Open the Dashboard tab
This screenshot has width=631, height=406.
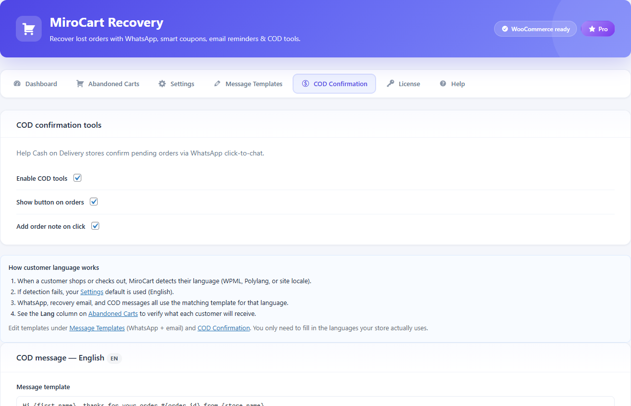(x=35, y=84)
